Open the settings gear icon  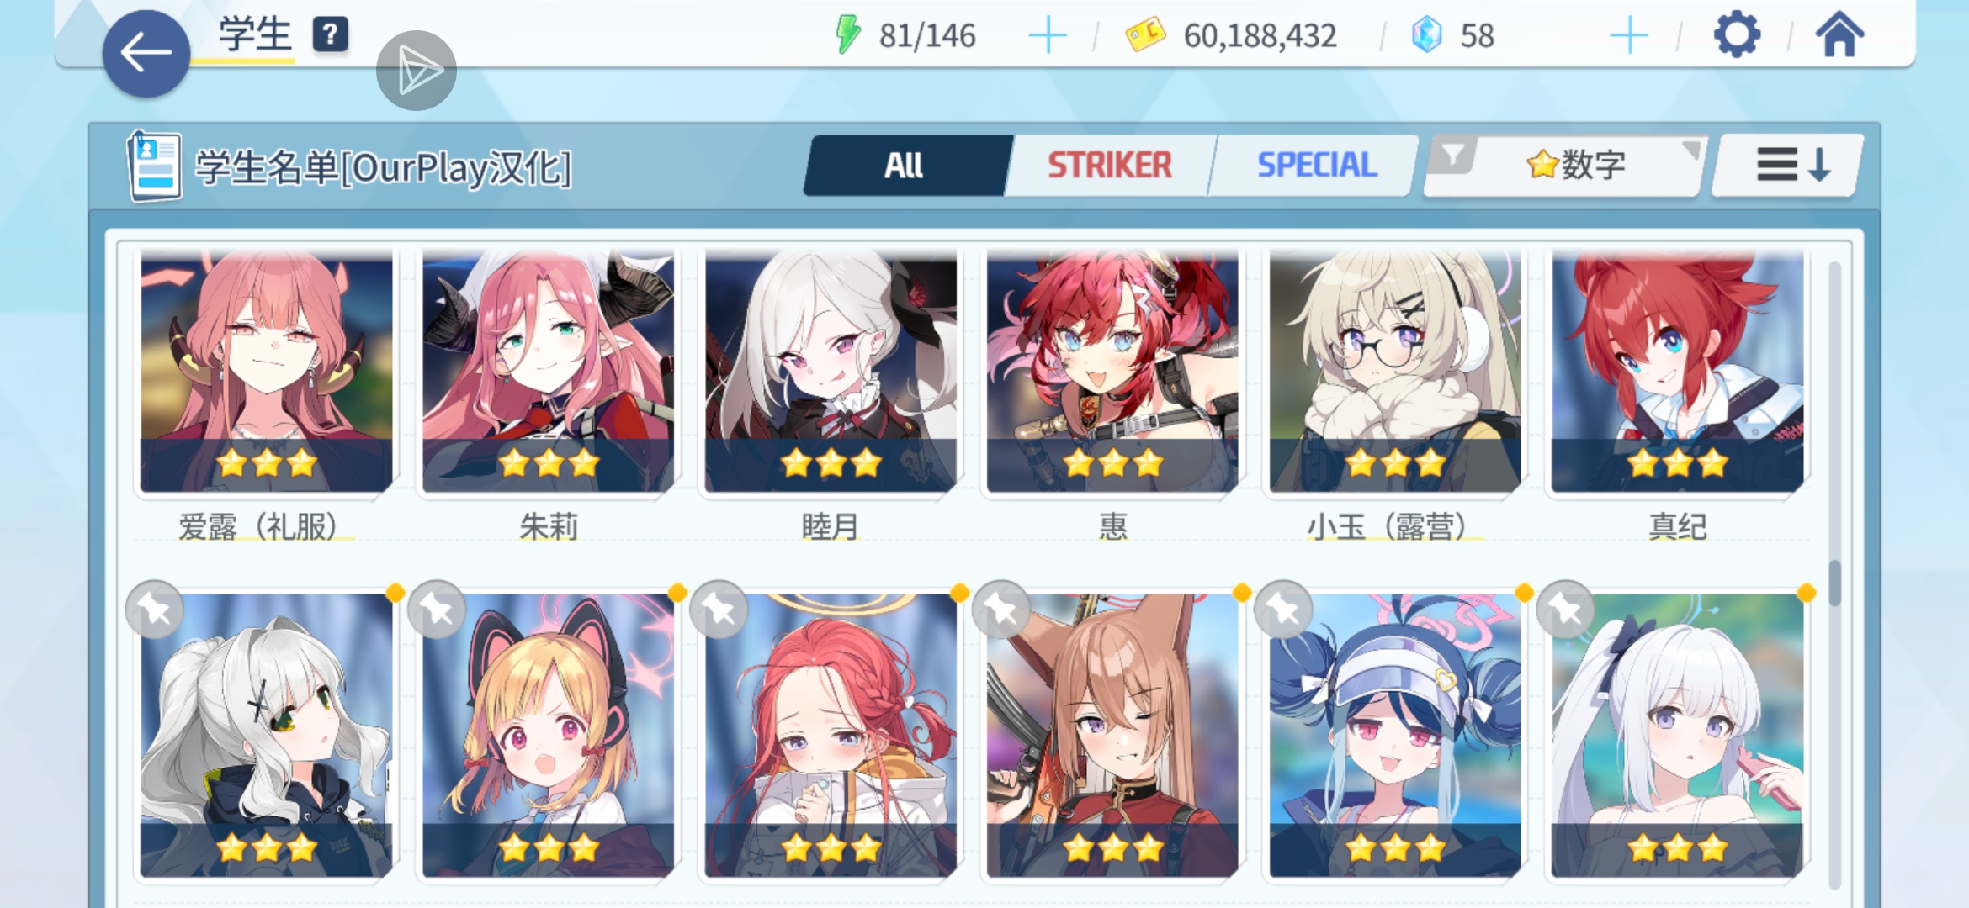(1737, 36)
